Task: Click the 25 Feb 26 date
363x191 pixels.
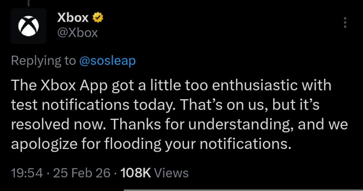Action: [81, 172]
